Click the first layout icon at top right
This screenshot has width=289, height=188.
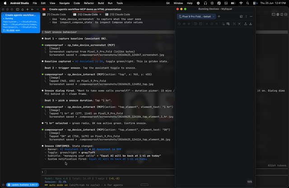pyautogui.click(x=274, y=14)
